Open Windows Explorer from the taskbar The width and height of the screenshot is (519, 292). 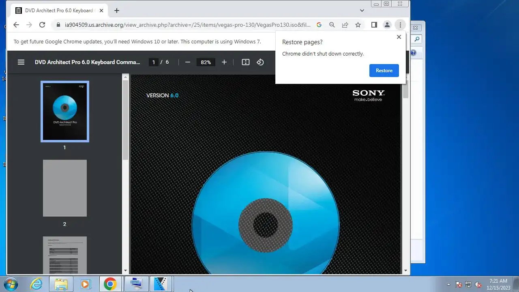[61, 284]
